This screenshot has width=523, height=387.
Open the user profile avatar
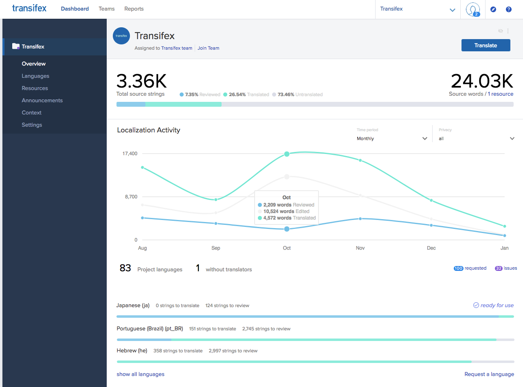472,9
